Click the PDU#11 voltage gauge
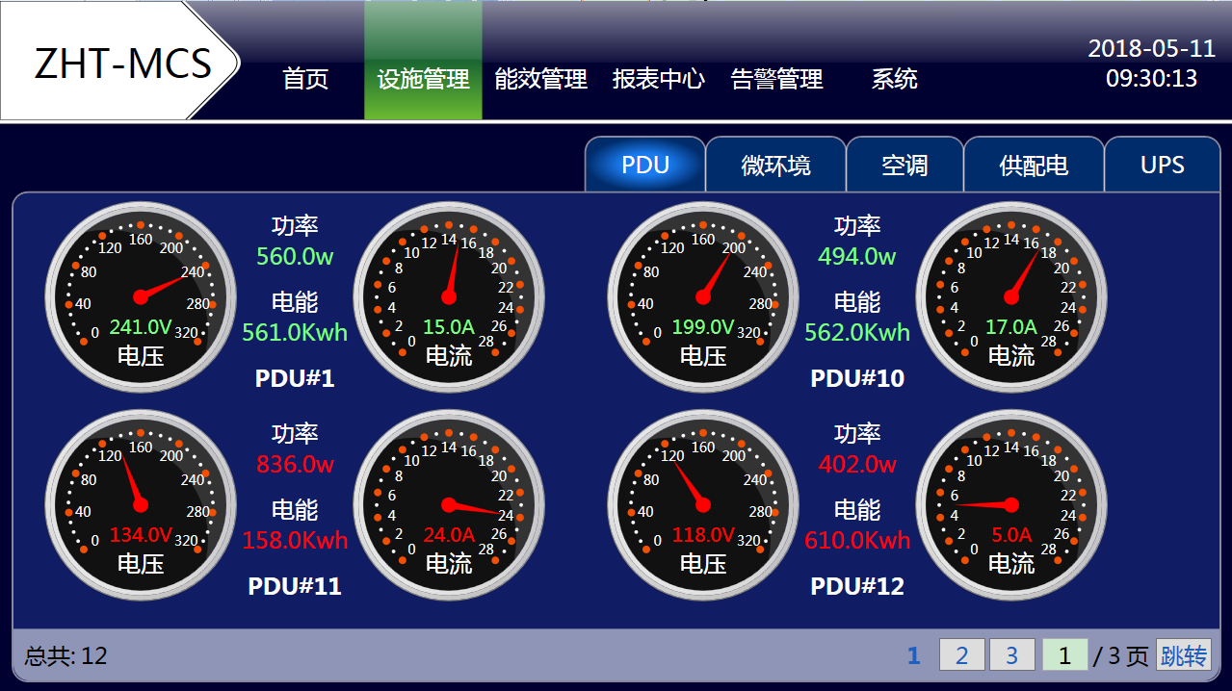1232x691 pixels. 141,504
